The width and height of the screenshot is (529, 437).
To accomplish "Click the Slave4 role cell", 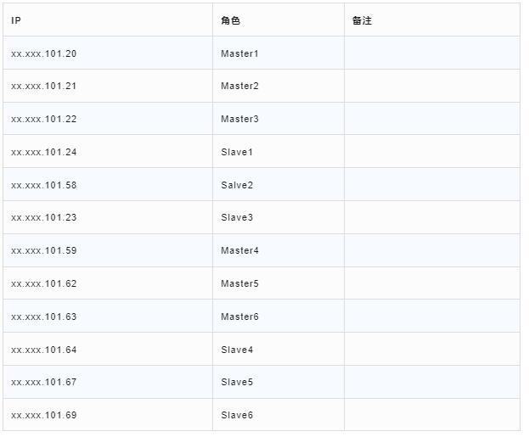I will pos(237,350).
